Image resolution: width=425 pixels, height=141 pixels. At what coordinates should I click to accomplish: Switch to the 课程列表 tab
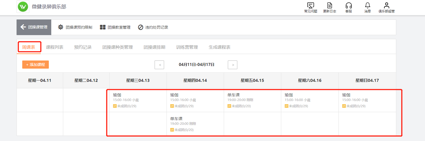[55, 47]
